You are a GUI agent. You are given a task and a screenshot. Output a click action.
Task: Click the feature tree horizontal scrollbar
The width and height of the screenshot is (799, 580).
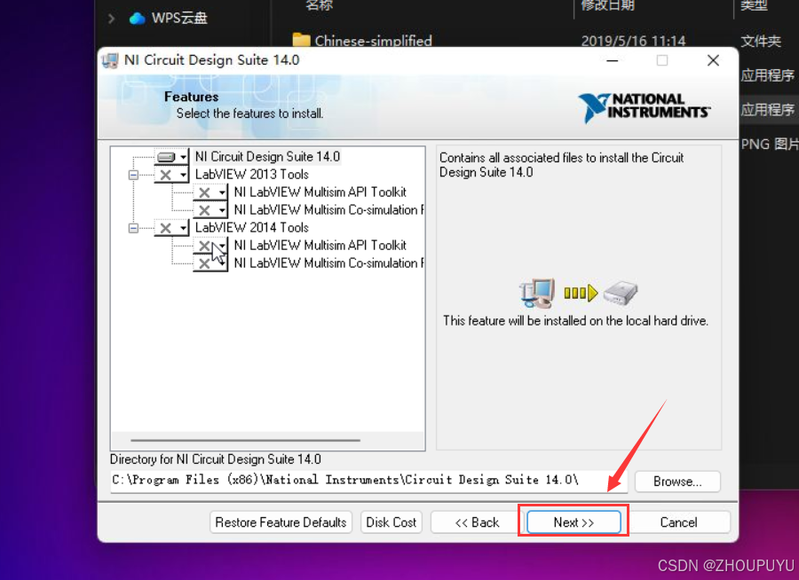tap(245, 440)
